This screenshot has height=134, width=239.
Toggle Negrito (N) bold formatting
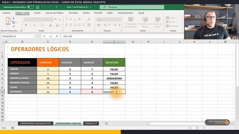pyautogui.click(x=26, y=25)
